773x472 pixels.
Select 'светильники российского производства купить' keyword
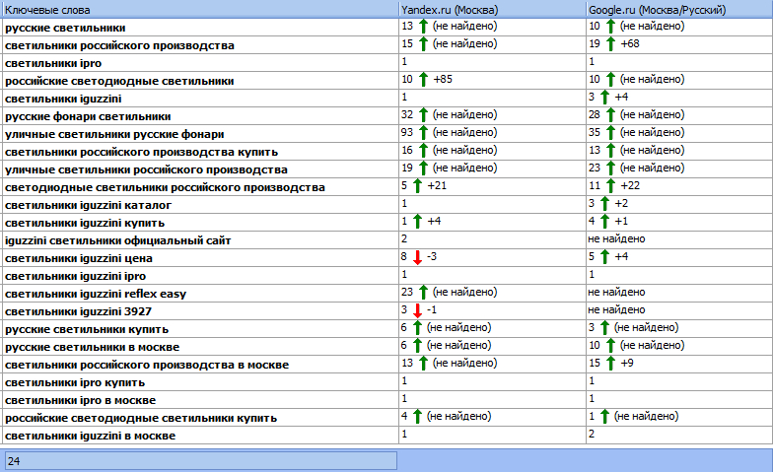(x=142, y=152)
